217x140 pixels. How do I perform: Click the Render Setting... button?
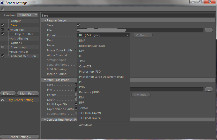coord(20,137)
